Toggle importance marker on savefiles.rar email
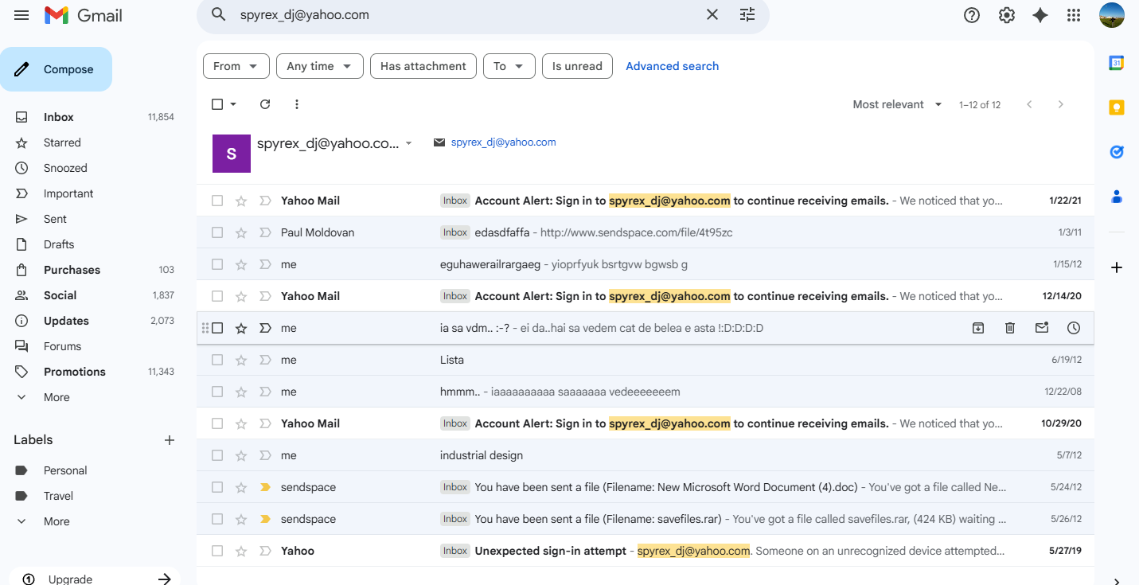The height and width of the screenshot is (585, 1139). pos(265,519)
